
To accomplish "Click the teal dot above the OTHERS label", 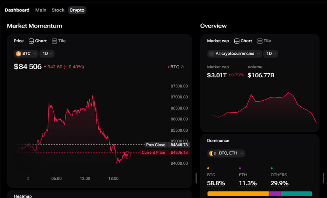I will (x=272, y=168).
